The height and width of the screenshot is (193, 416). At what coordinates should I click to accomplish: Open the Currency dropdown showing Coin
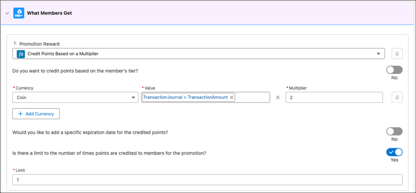pyautogui.click(x=75, y=97)
